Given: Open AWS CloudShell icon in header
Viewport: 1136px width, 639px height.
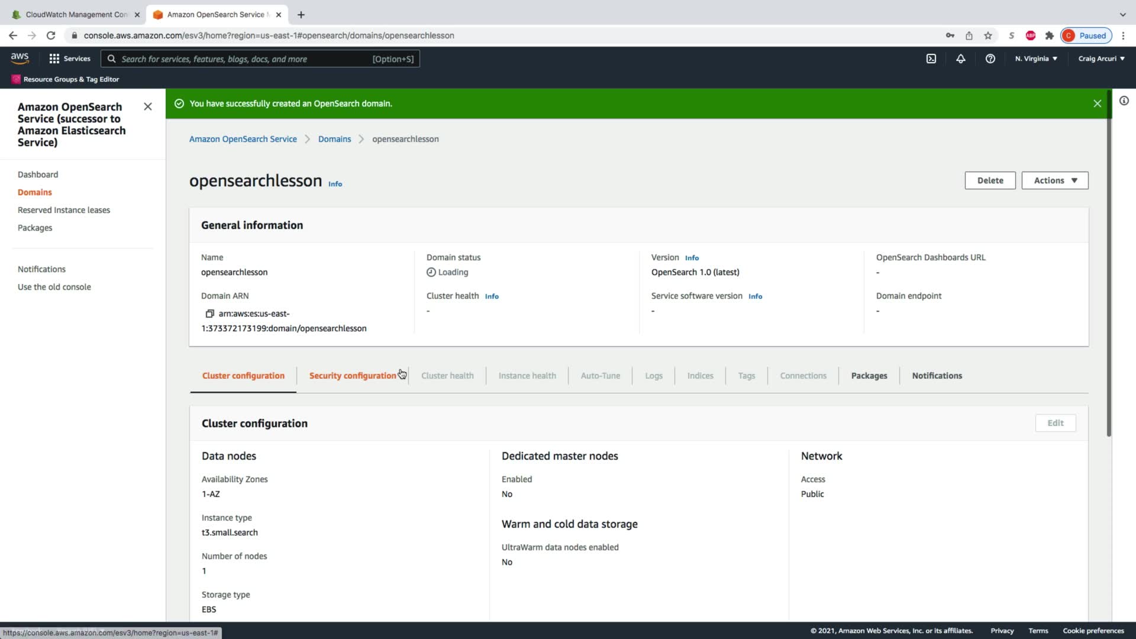Looking at the screenshot, I should (x=931, y=59).
